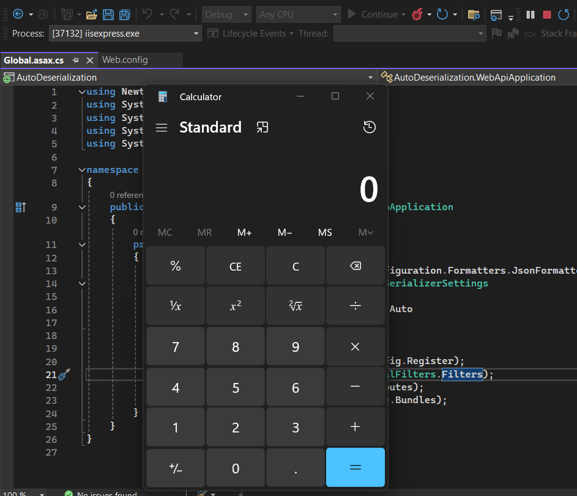This screenshot has width=577, height=496.
Task: Open the Process iisexpress.exe dropdown
Action: coord(125,34)
